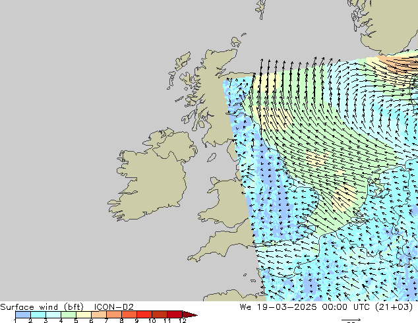Click the light green 4-5 bft legend swatch
Image resolution: width=418 pixels, height=323 pixels.
(69, 314)
